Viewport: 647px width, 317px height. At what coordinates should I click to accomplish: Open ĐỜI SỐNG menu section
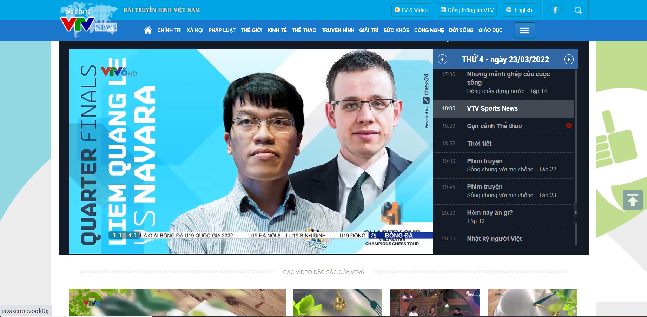tap(461, 30)
